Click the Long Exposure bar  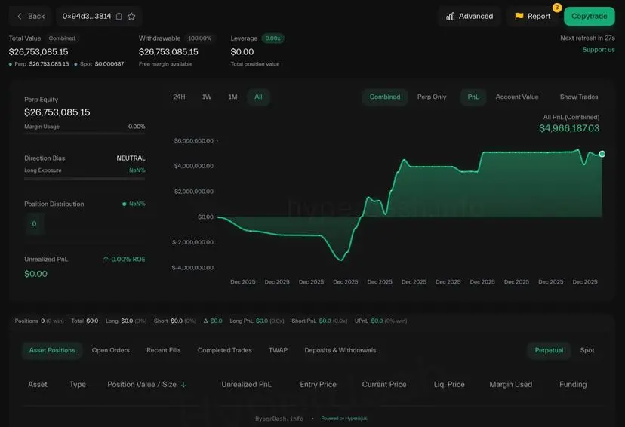tap(85, 179)
